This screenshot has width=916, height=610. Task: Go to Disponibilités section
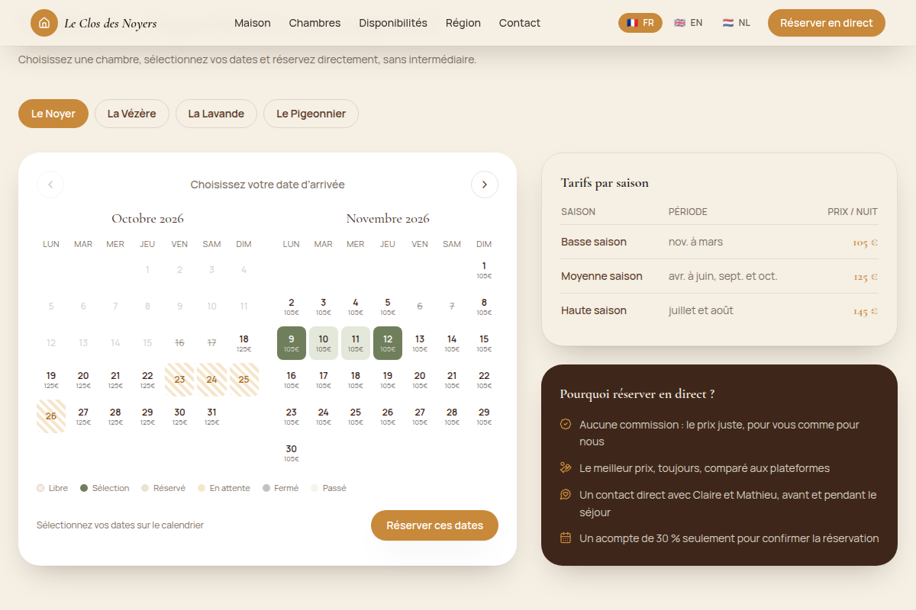coord(393,23)
